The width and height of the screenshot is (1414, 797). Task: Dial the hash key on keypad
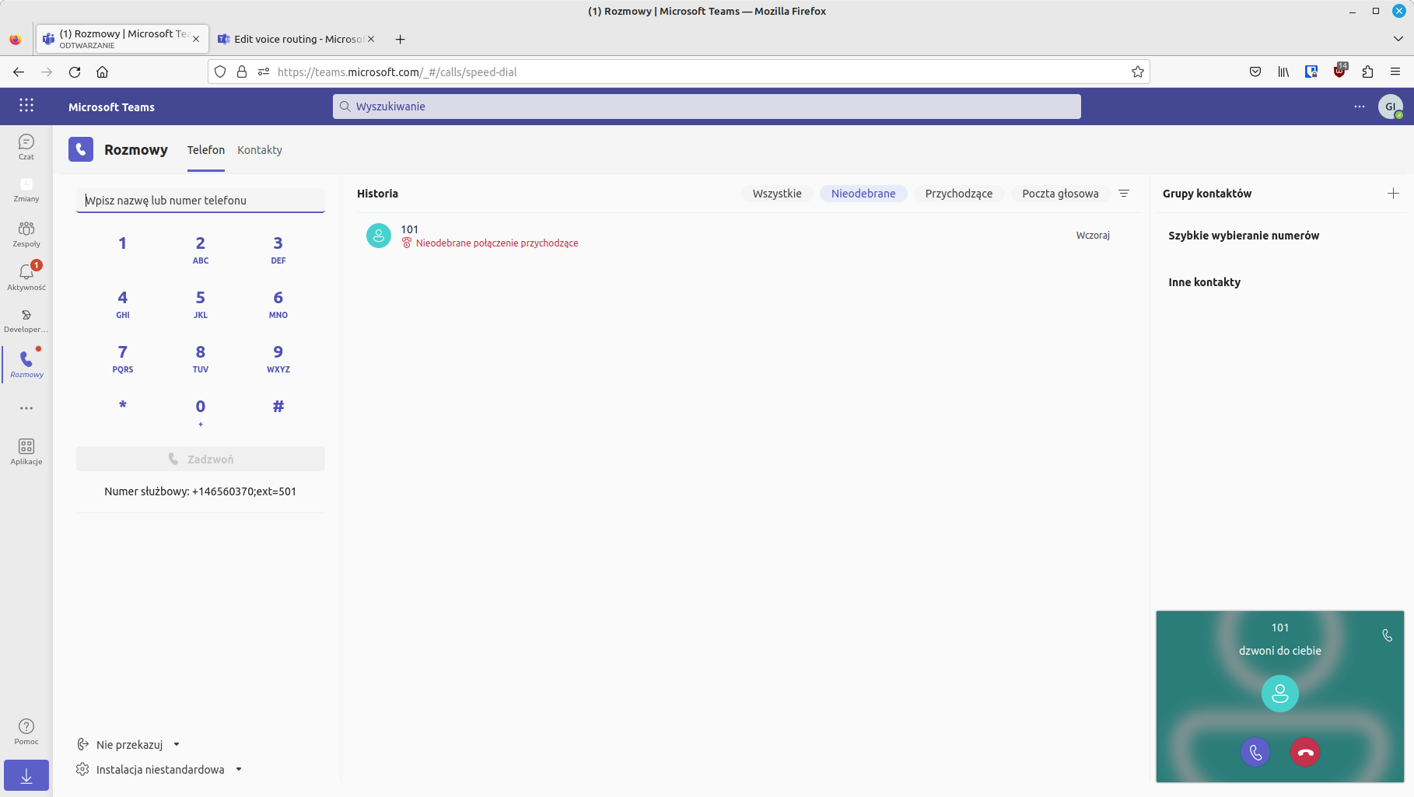click(x=278, y=406)
